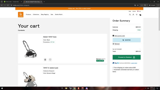160x90 pixels.
Task: Remove the SMSFREE promo code
Action: [117, 44]
